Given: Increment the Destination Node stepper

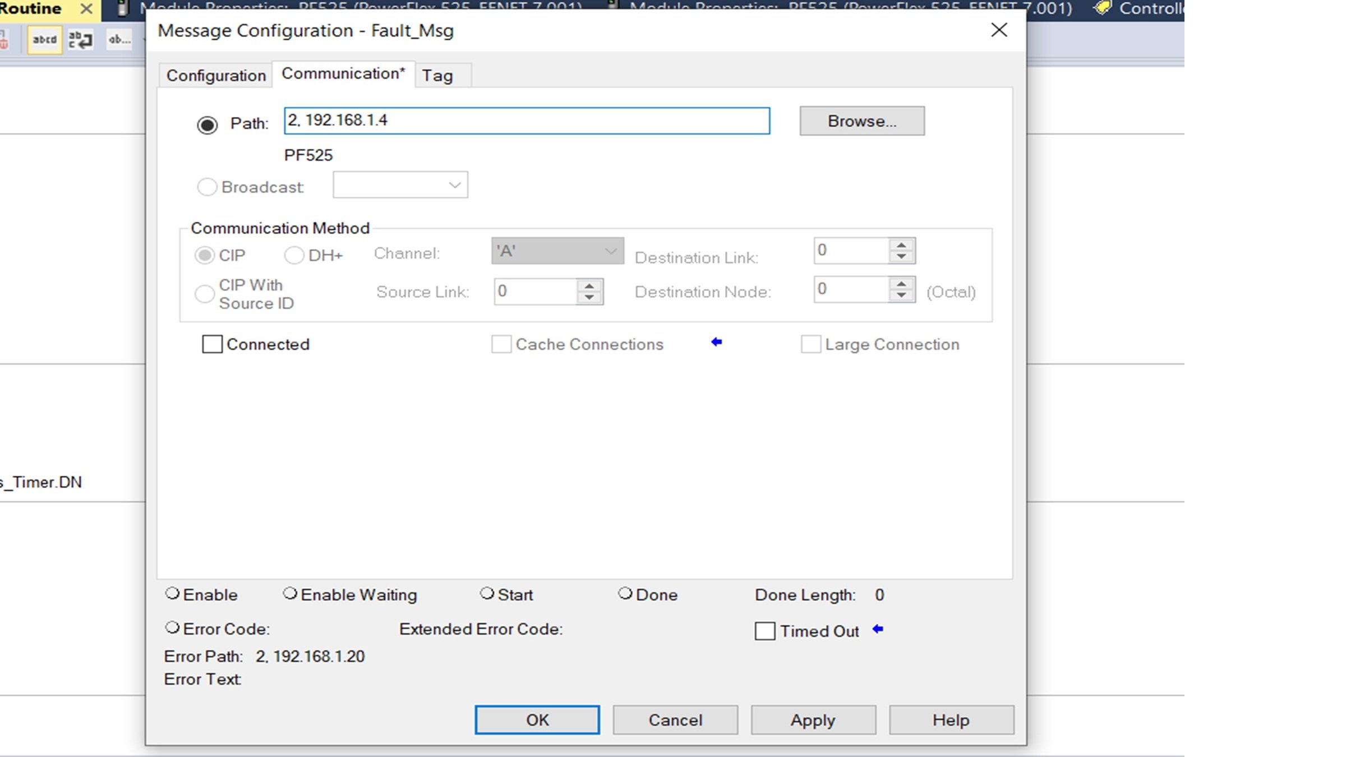Looking at the screenshot, I should (x=901, y=283).
